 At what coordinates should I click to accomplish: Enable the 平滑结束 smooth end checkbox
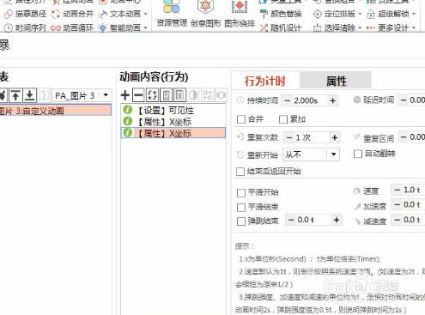coord(241,207)
